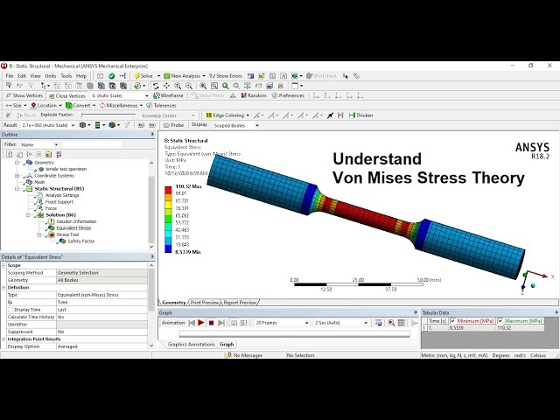
Task: Collapse the Static Structural (B5) node
Action: pos(17,189)
